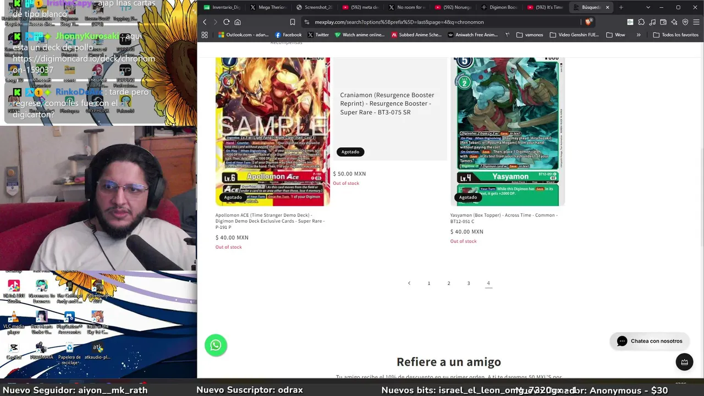Open the vamonos bookmarks folder
This screenshot has width=704, height=396.
[x=530, y=35]
